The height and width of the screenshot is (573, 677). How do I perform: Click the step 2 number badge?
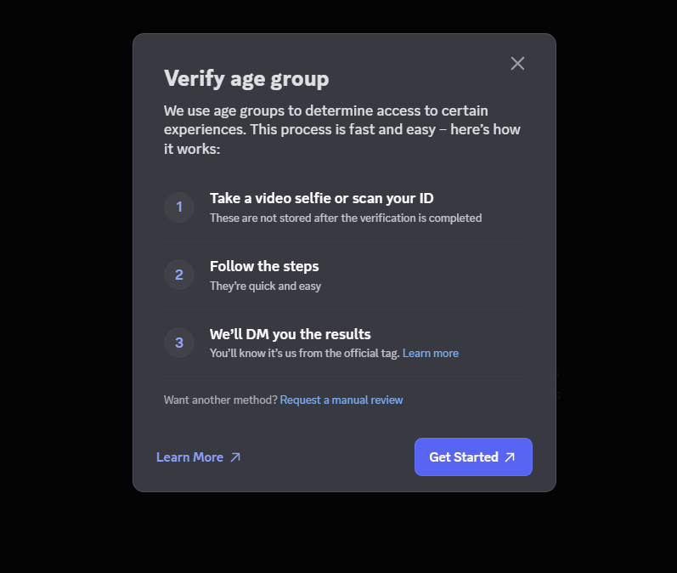coord(179,275)
